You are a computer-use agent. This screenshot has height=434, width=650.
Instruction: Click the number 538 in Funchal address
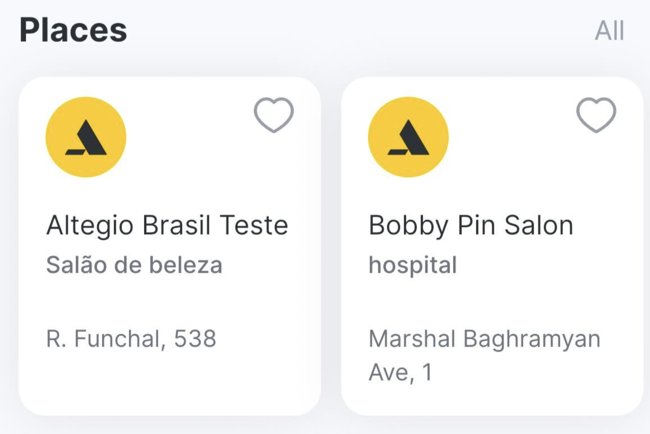coord(195,339)
